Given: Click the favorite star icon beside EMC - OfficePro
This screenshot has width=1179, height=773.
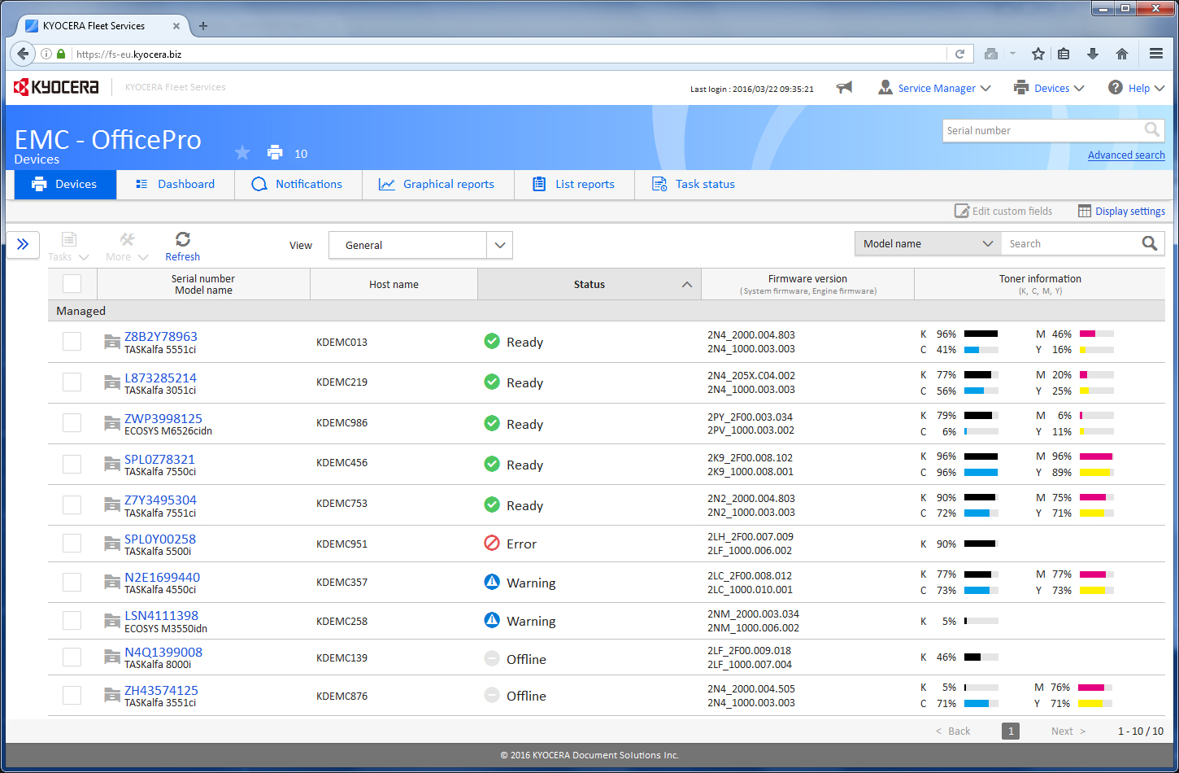Looking at the screenshot, I should click(242, 152).
